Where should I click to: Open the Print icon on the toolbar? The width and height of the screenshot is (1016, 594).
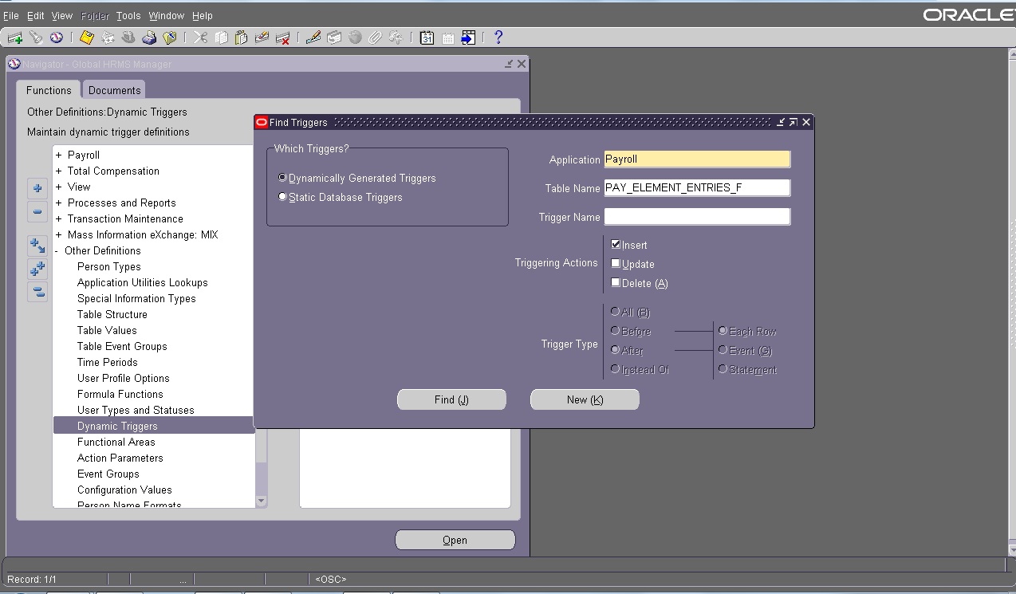pos(148,37)
